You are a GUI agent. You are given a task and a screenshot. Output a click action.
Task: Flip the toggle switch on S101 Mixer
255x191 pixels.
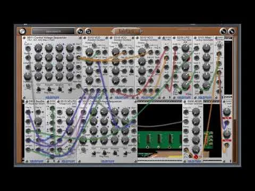coord(201,92)
